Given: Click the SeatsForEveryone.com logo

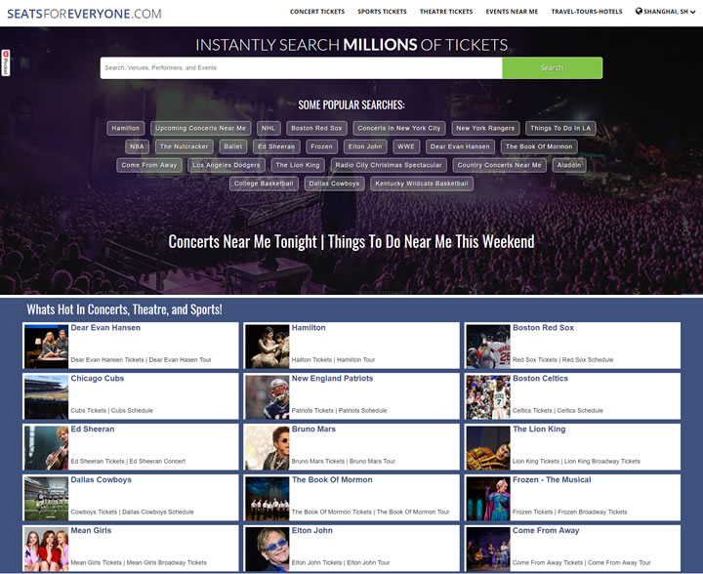Looking at the screenshot, I should (x=84, y=14).
